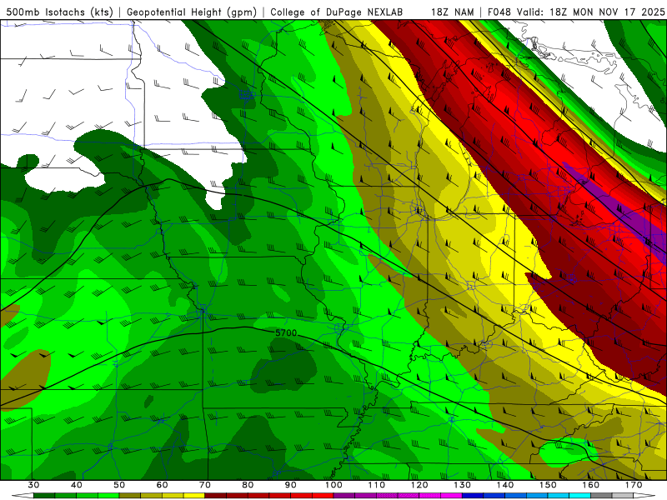Click the 'F048 Valid: 18Z MON NOV 17 2025' text
This screenshot has width=667, height=500.
point(576,12)
